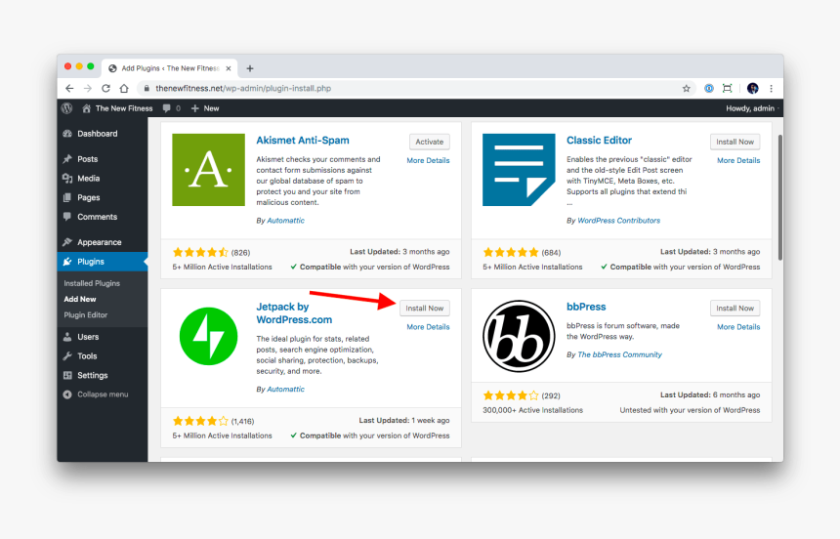The width and height of the screenshot is (840, 539).
Task: Open the Chrome profile avatar
Action: pos(753,89)
